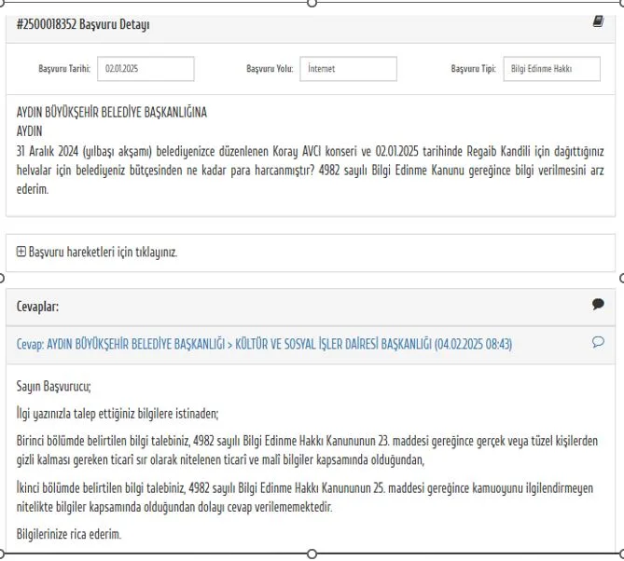This screenshot has width=624, height=561.
Task: Click the filled comment icon beside Cevaplar
Action: [x=598, y=304]
